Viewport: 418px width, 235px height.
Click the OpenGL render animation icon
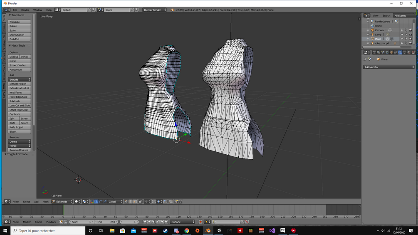click(x=180, y=202)
